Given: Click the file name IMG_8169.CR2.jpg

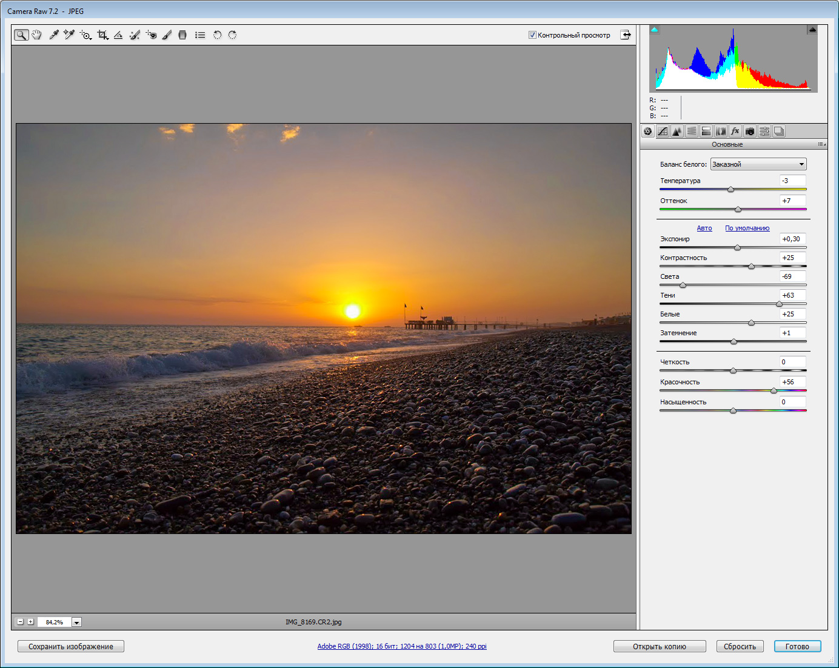Looking at the screenshot, I should pyautogui.click(x=313, y=622).
